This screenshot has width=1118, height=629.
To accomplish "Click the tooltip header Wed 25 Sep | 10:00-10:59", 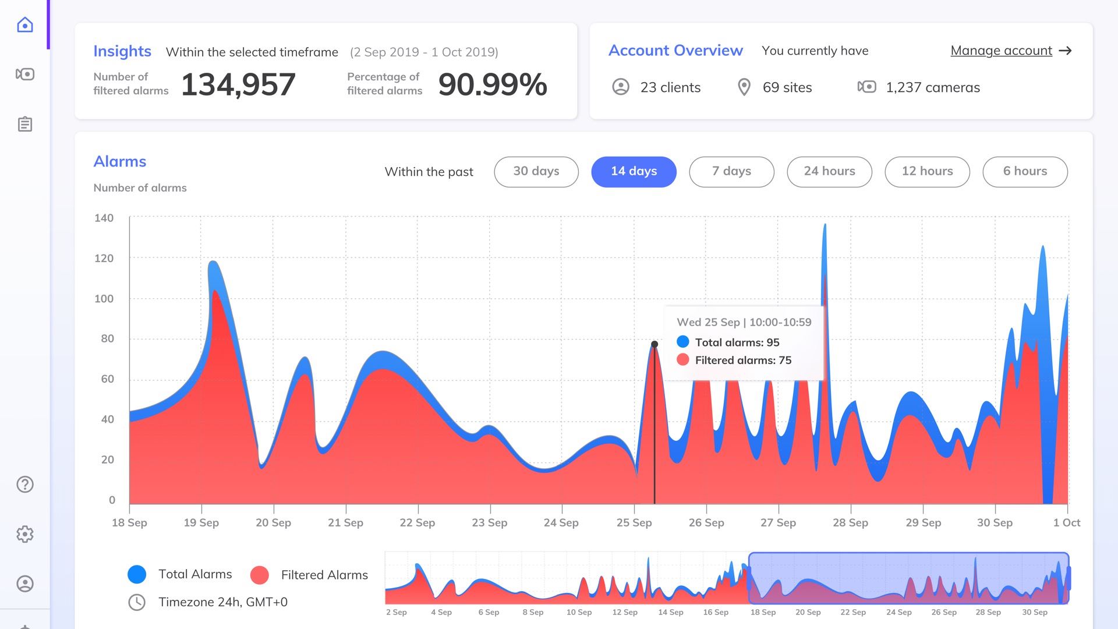I will click(744, 322).
